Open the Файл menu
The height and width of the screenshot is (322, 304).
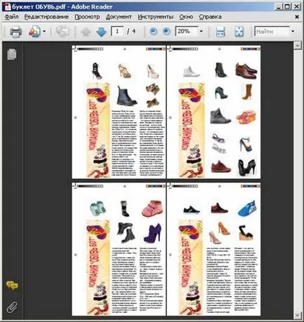(12, 17)
